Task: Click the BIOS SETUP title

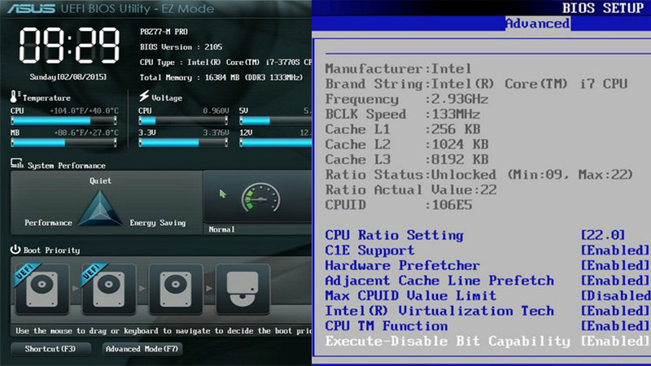Action: coord(602,8)
